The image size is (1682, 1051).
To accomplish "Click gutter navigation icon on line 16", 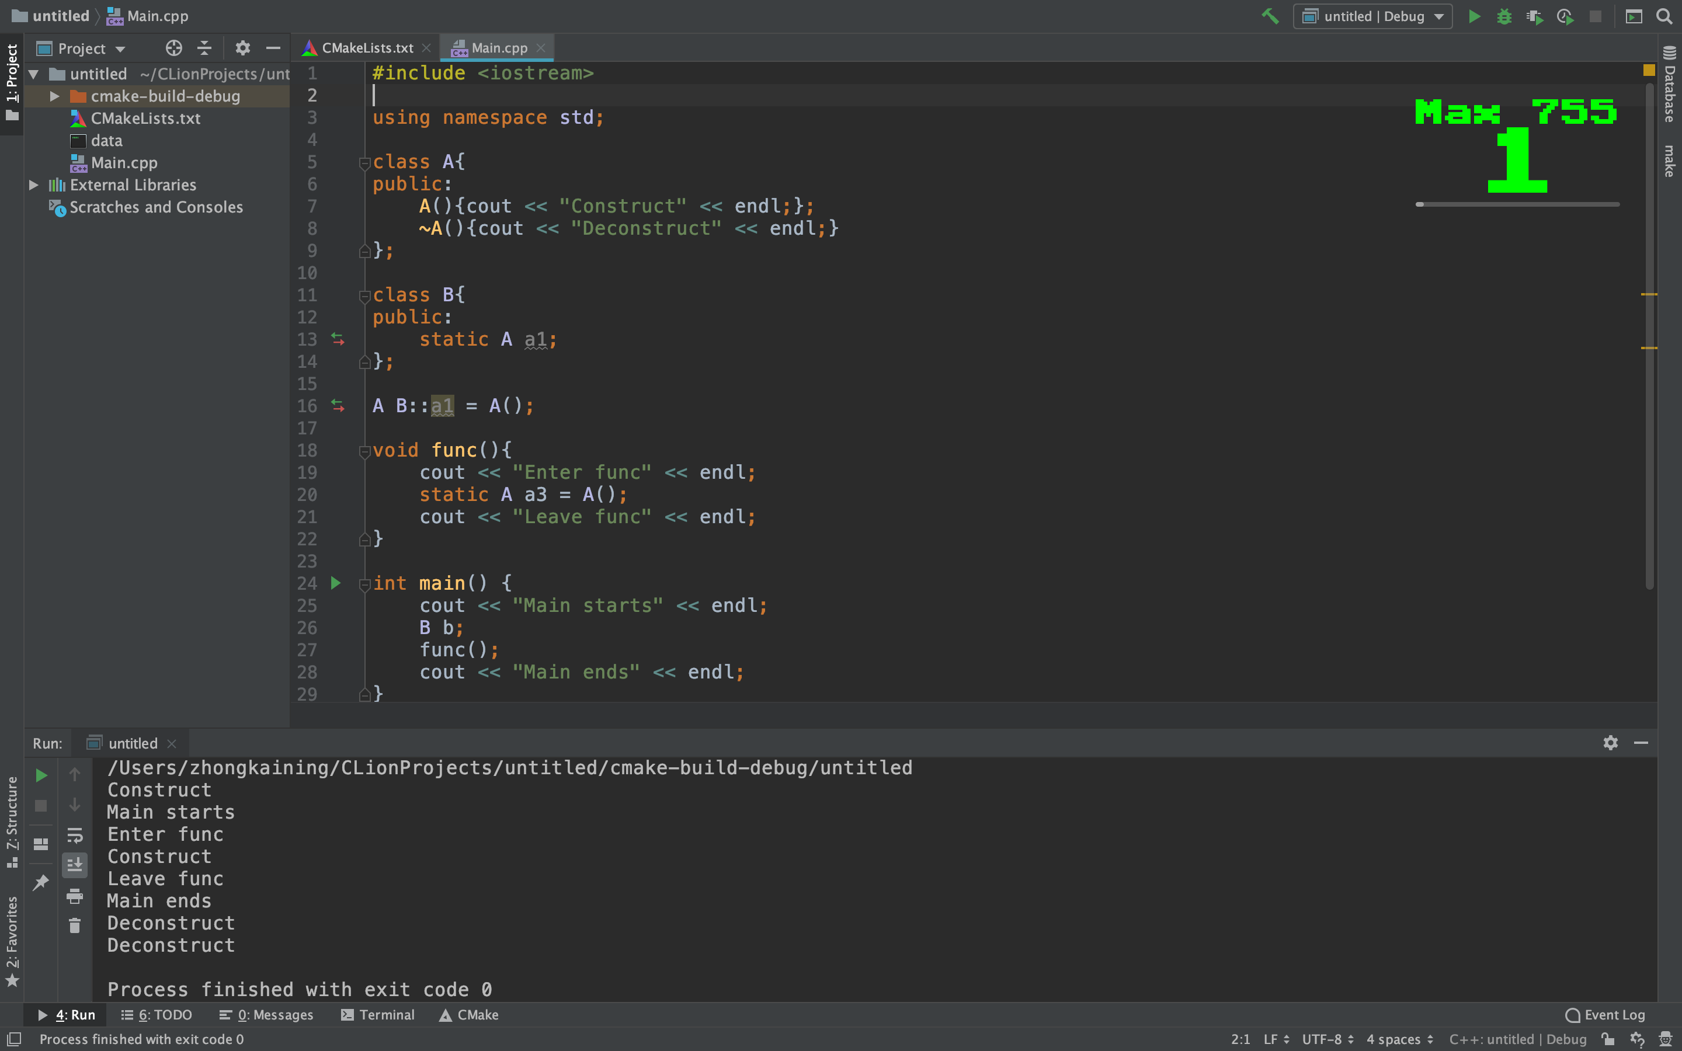I will tap(338, 406).
